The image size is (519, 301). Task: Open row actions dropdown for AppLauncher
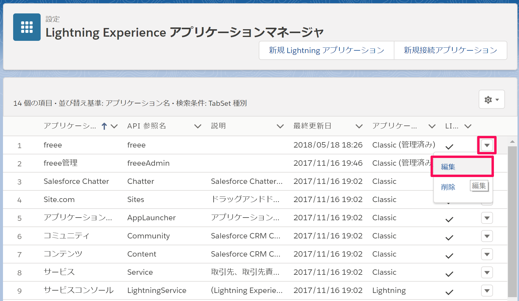[487, 218]
